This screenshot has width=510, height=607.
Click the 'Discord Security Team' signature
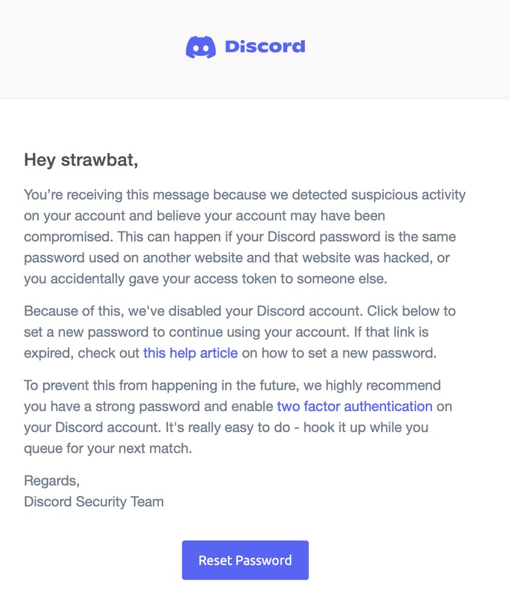tap(94, 502)
